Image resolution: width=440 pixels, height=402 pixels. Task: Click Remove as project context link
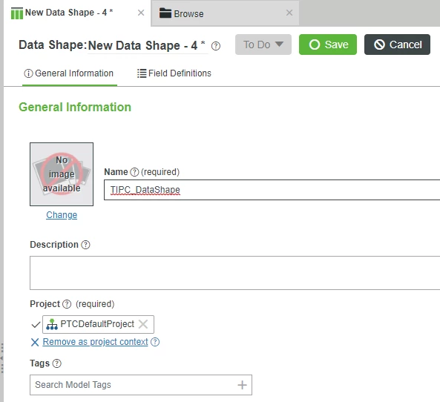point(95,342)
